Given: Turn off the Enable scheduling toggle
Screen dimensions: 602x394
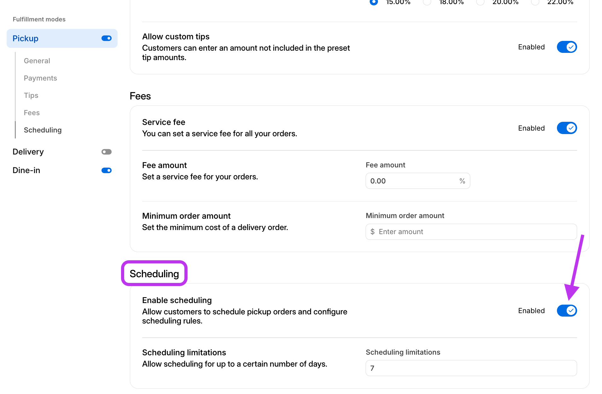Looking at the screenshot, I should click(x=566, y=311).
